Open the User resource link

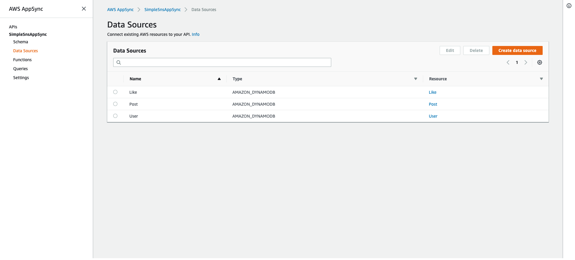(433, 116)
